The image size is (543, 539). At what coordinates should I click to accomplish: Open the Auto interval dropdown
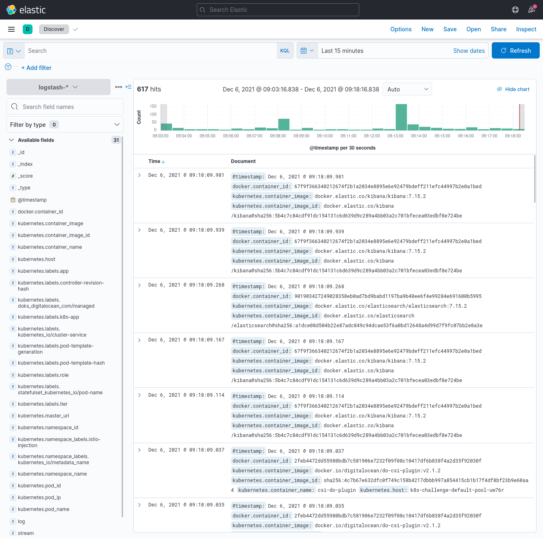[407, 89]
